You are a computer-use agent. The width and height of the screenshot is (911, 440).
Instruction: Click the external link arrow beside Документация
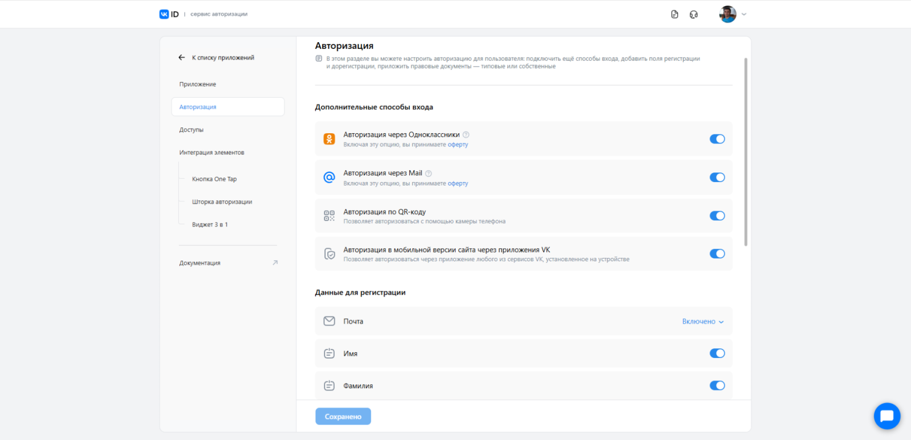275,263
